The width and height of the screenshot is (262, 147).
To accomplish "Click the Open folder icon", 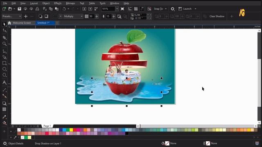I will pyautogui.click(x=10, y=9).
